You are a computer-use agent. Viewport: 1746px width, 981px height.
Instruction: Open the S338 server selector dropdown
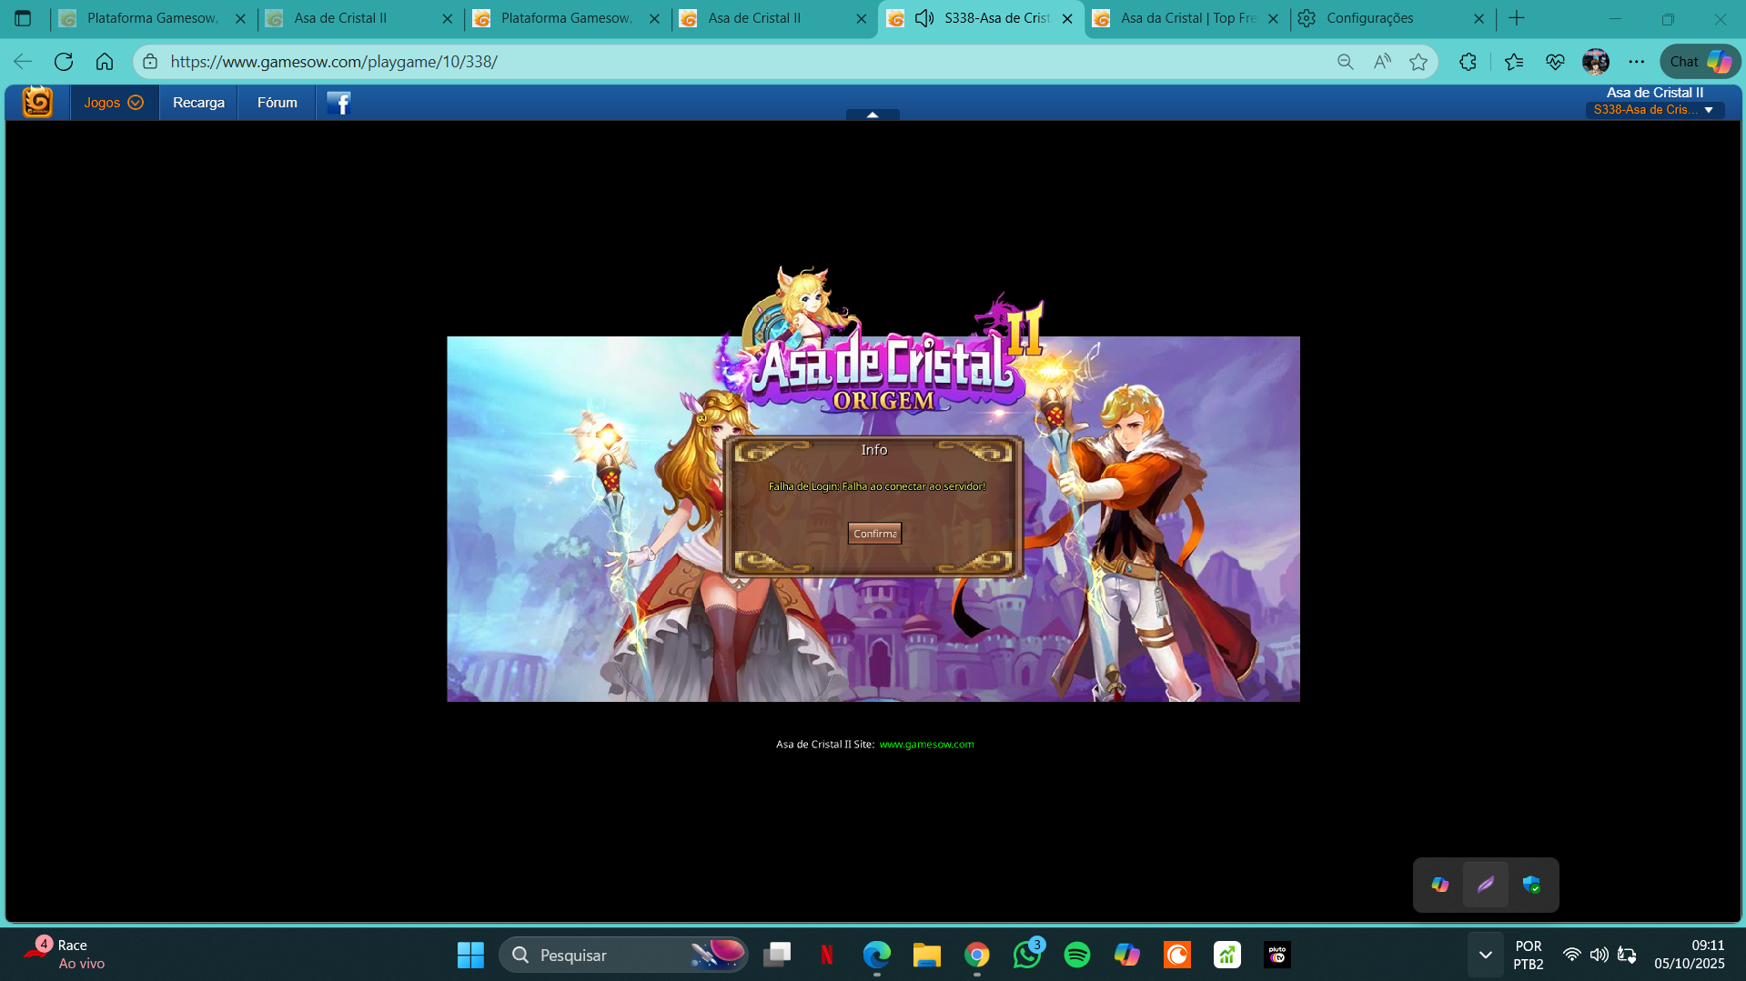[1653, 110]
